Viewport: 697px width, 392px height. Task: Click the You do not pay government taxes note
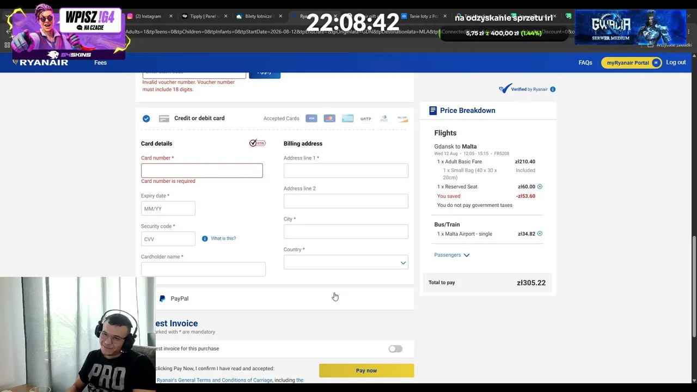click(x=475, y=205)
